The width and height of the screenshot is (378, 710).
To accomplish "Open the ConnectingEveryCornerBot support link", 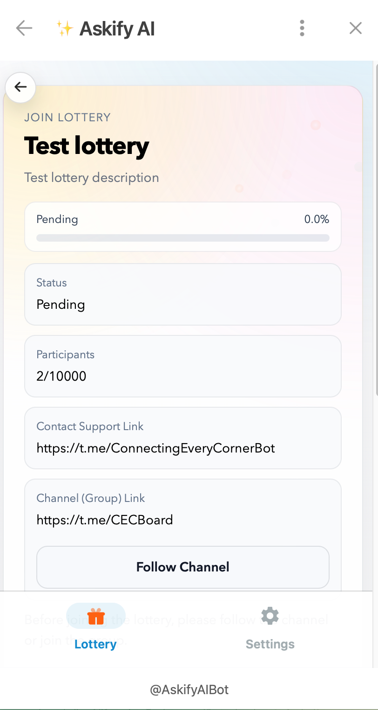I will [x=155, y=448].
